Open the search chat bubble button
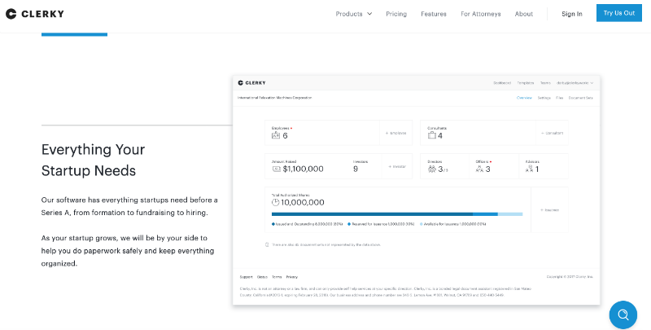The image size is (651, 330). tap(623, 315)
